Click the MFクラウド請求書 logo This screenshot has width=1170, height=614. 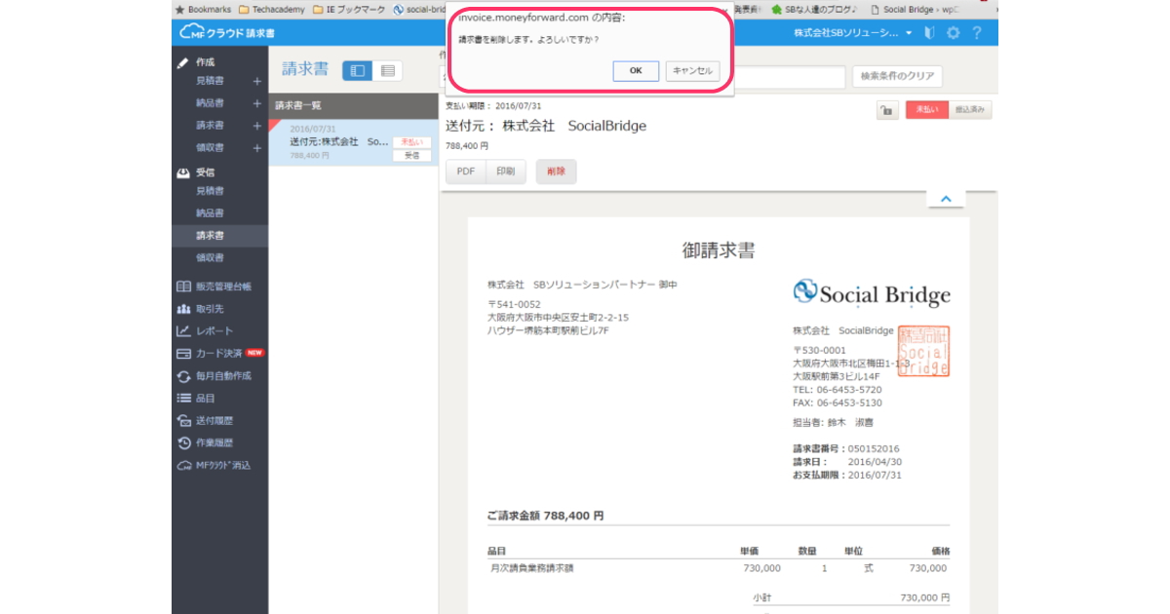pos(227,33)
